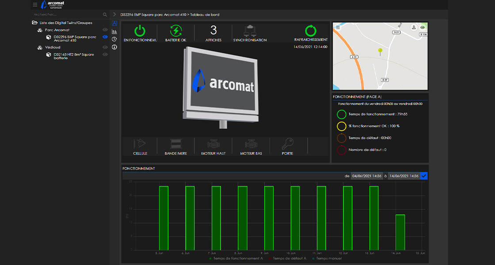The image size is (495, 265).
Task: Click the cube icon of D32296 twin
Action: click(x=49, y=37)
